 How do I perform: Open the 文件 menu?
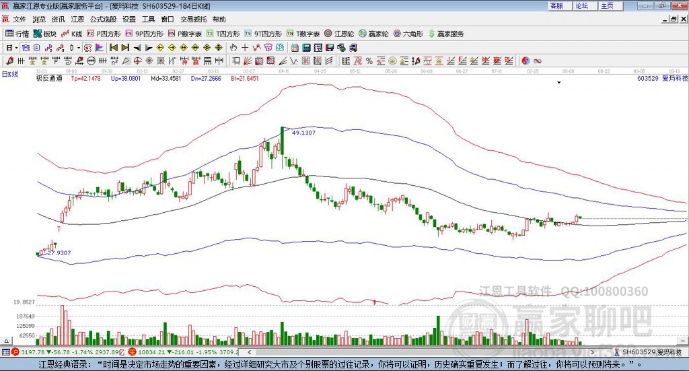(x=20, y=20)
